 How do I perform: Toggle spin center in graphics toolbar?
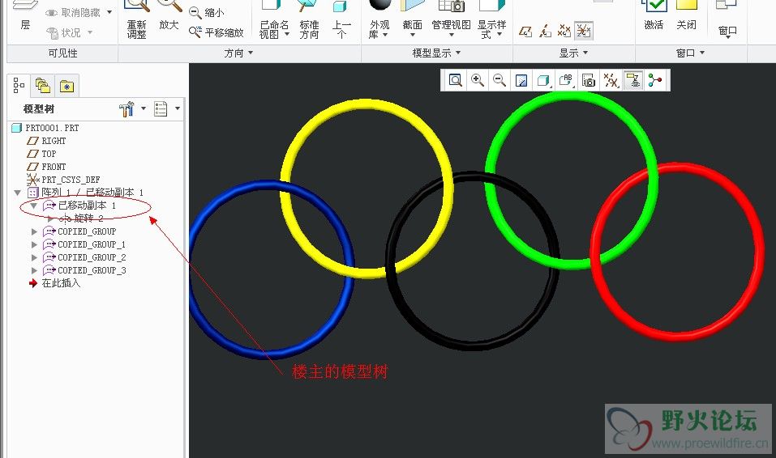pyautogui.click(x=655, y=80)
